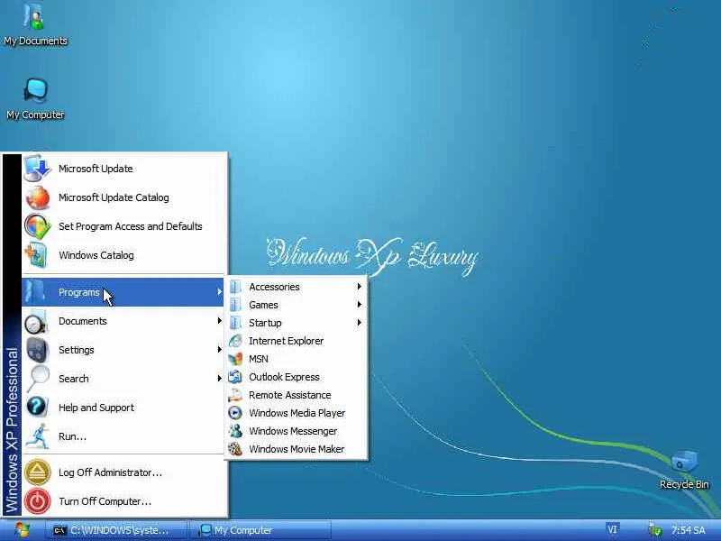Click the Microsoft Update Catalog label text

coord(114,197)
